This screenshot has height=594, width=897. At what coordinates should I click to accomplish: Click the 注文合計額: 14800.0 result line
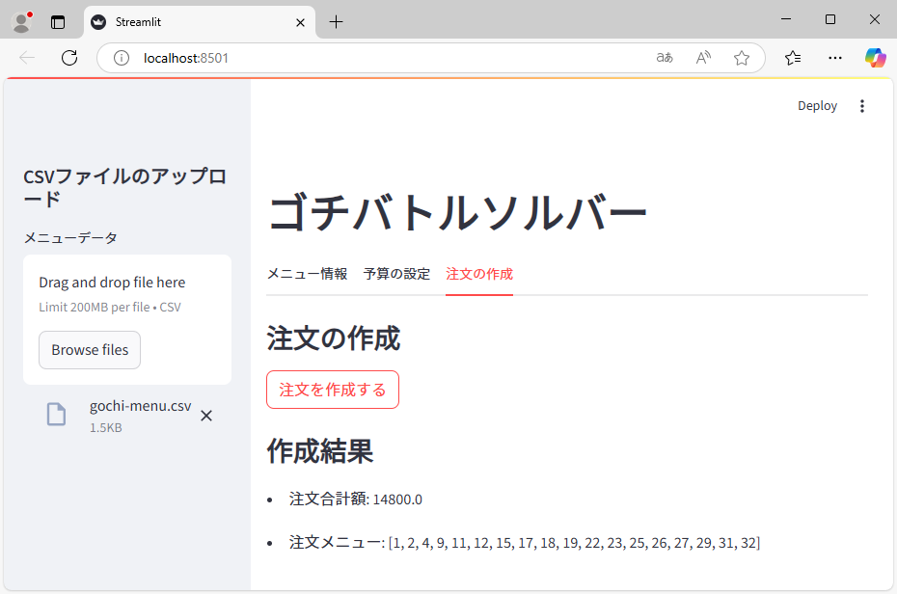click(355, 499)
